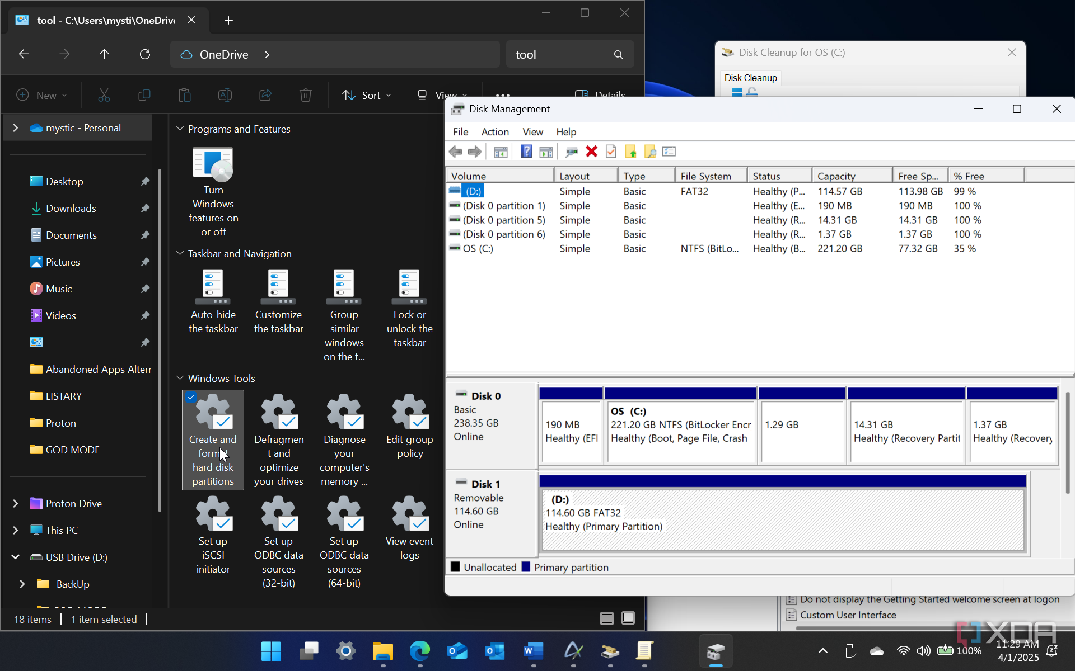Select the Disk Cleanup tab
Image resolution: width=1075 pixels, height=671 pixels.
pyautogui.click(x=750, y=78)
